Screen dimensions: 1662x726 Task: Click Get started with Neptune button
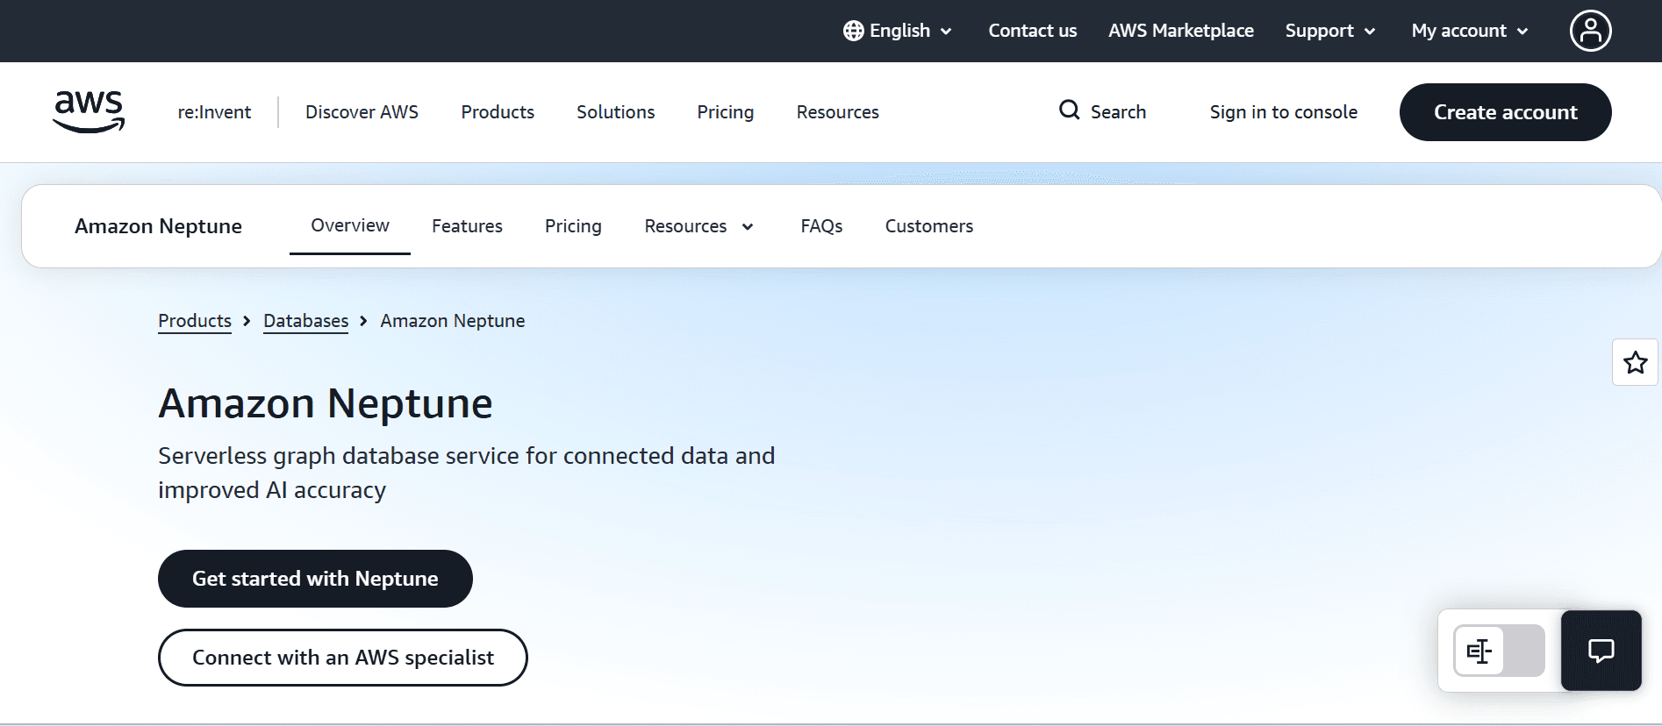[x=315, y=579]
